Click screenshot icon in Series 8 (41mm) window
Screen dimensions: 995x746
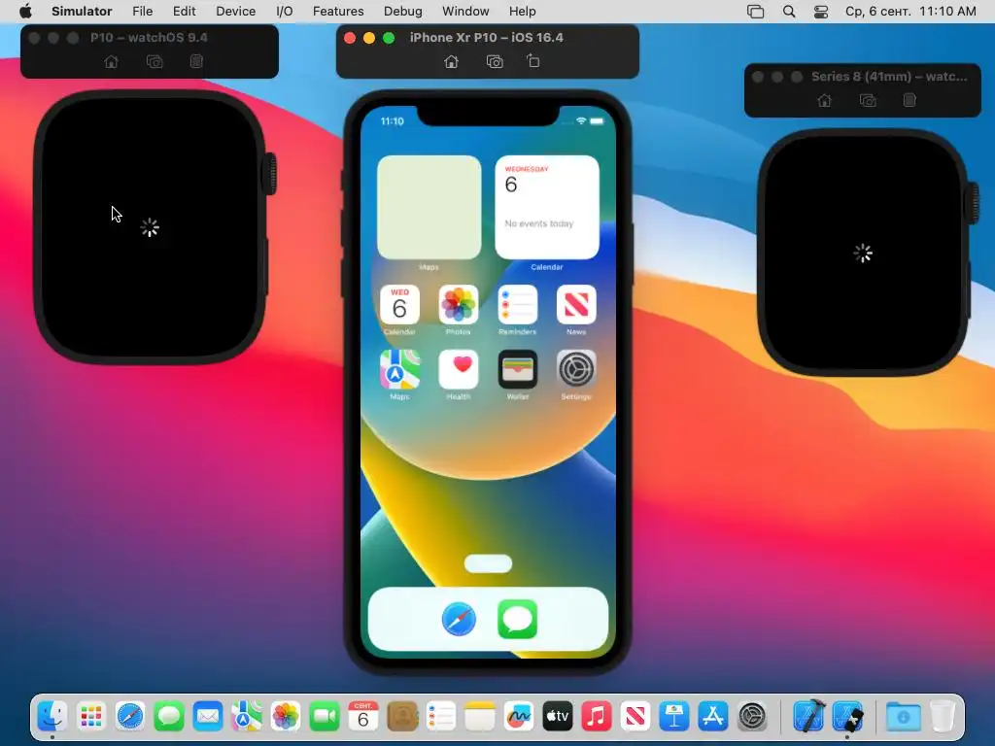[868, 100]
